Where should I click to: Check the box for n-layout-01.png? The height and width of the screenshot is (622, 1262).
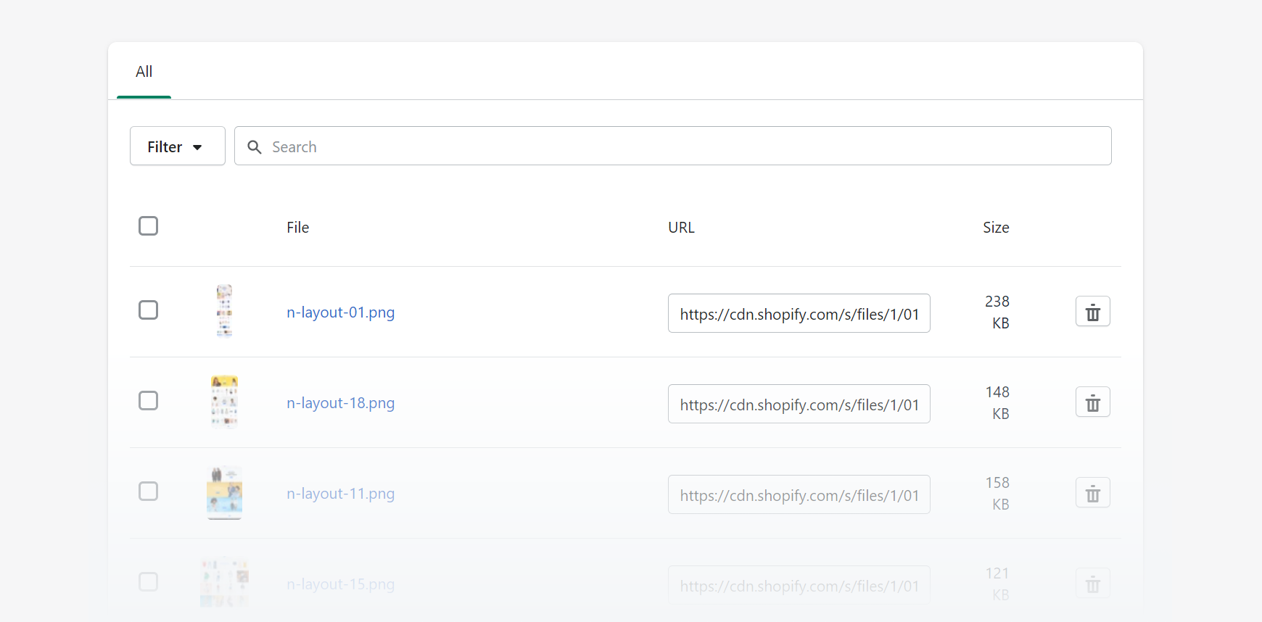(x=149, y=310)
